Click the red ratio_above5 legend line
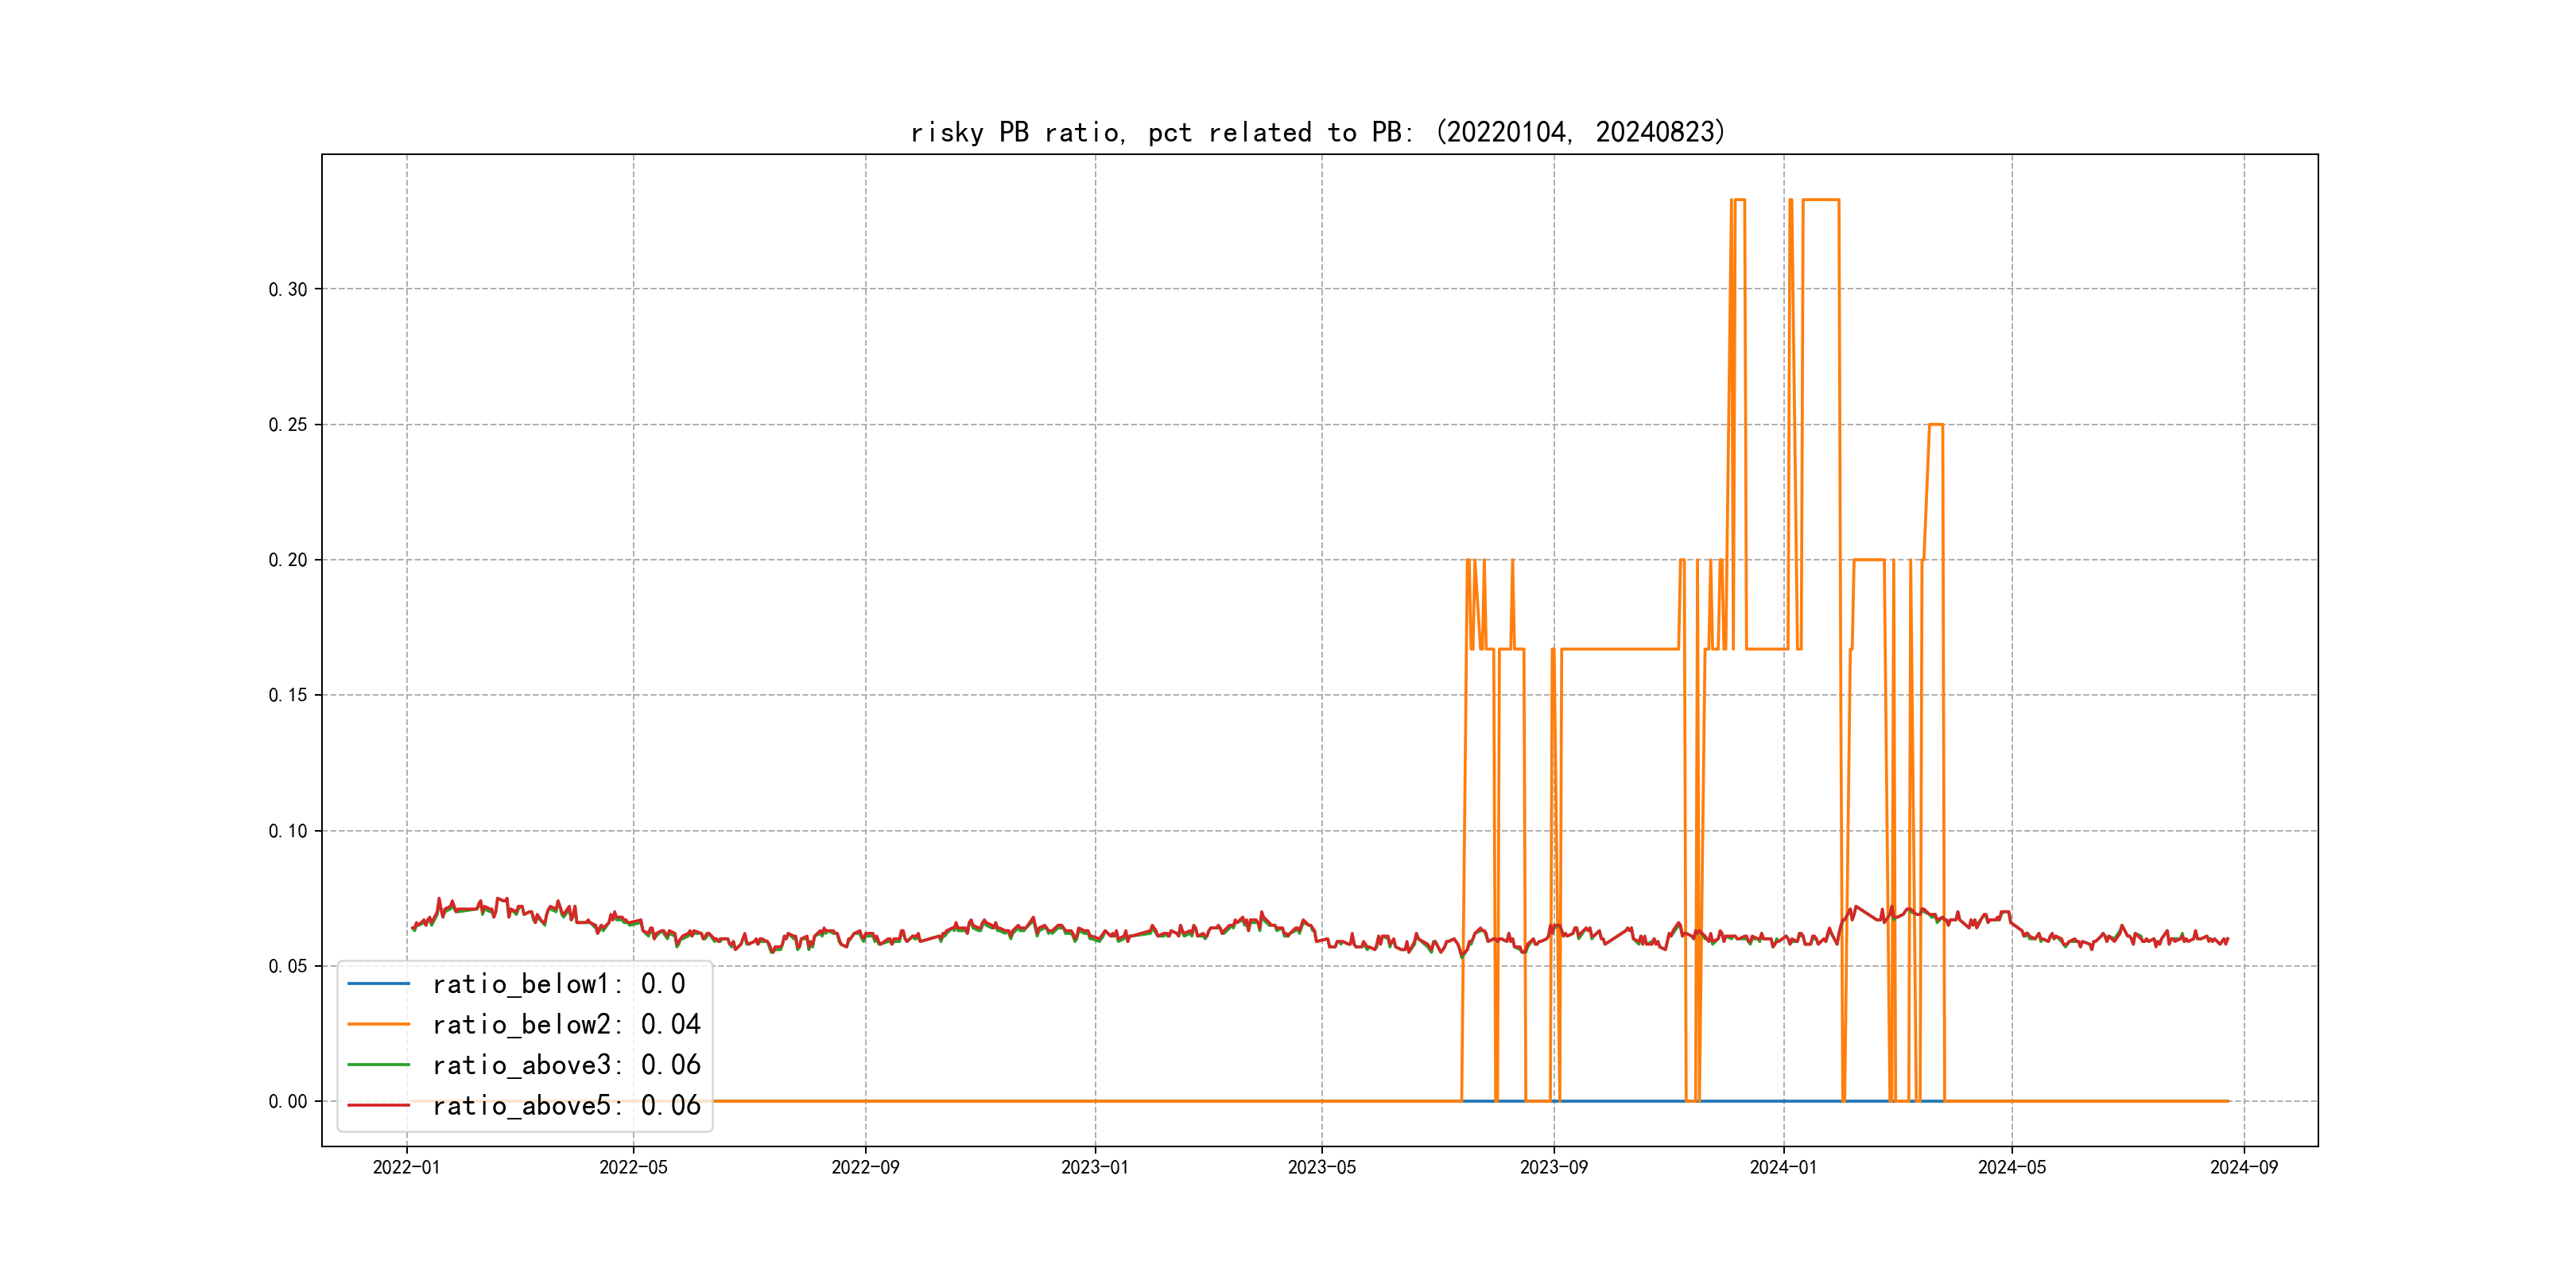This screenshot has height=1288, width=2576. pyautogui.click(x=378, y=1105)
